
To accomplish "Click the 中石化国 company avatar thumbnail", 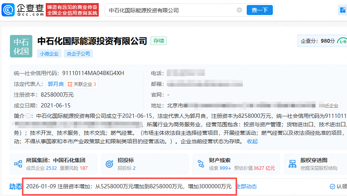I will point(21,46).
